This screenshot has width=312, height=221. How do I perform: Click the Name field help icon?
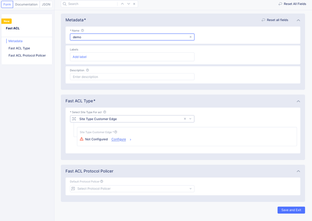(82, 30)
